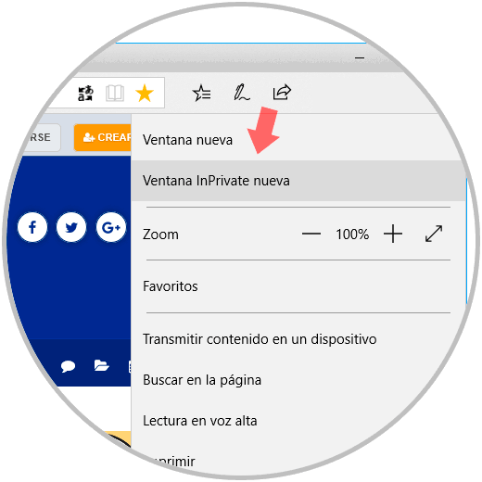
Task: Decrease zoom with the minus button
Action: tap(311, 234)
